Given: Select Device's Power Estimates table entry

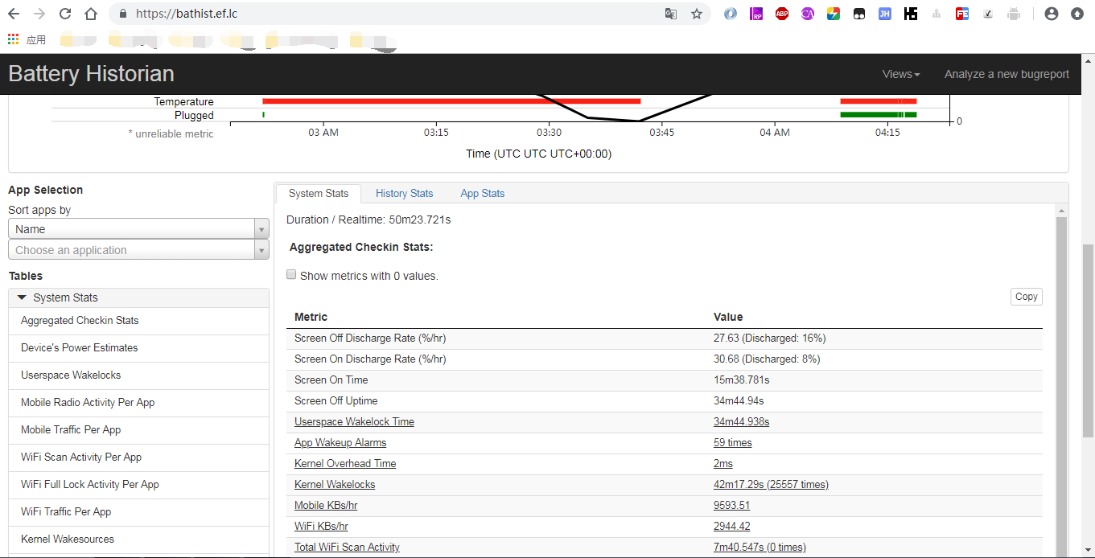Looking at the screenshot, I should point(138,348).
